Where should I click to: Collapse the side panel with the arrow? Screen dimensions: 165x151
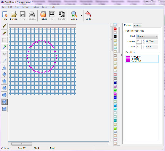(x=121, y=55)
